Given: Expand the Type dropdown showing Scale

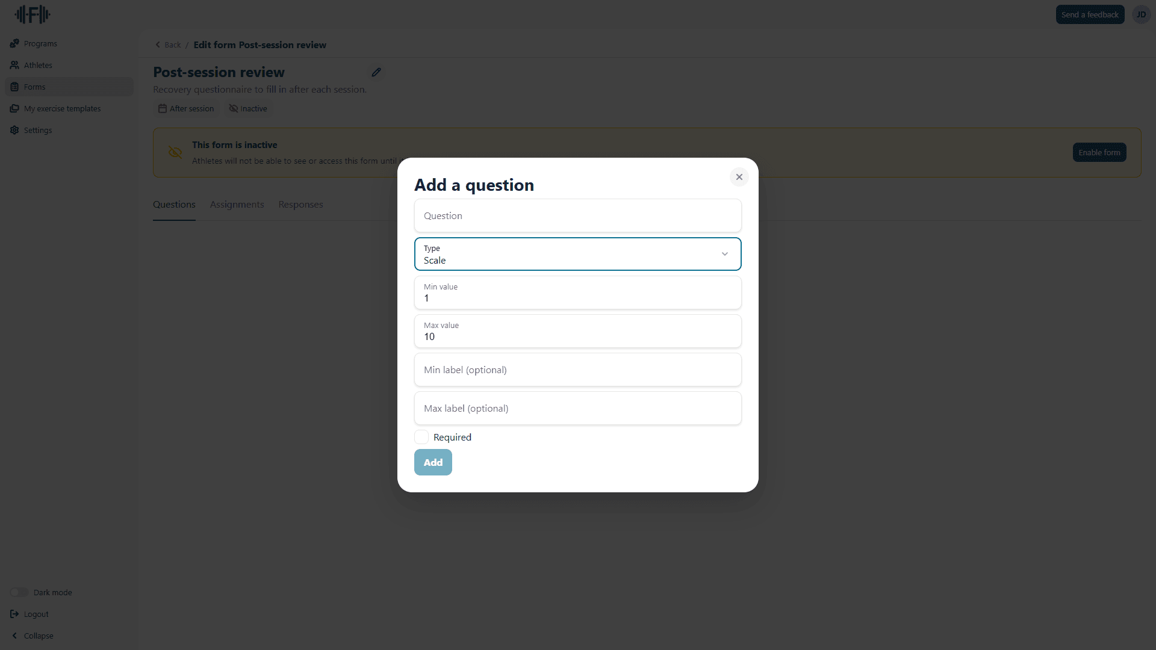Looking at the screenshot, I should pos(577,254).
